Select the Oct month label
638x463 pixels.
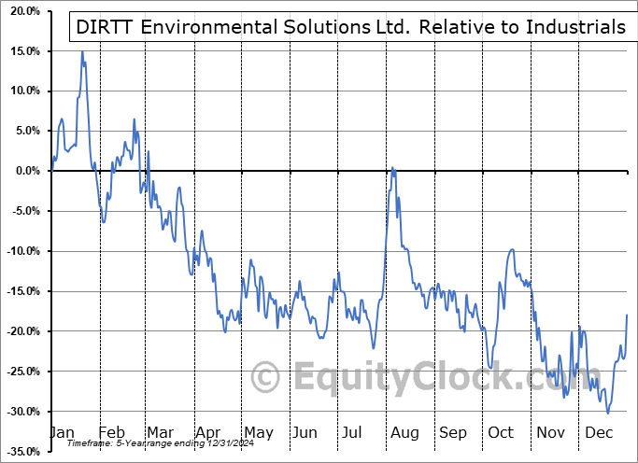click(501, 433)
